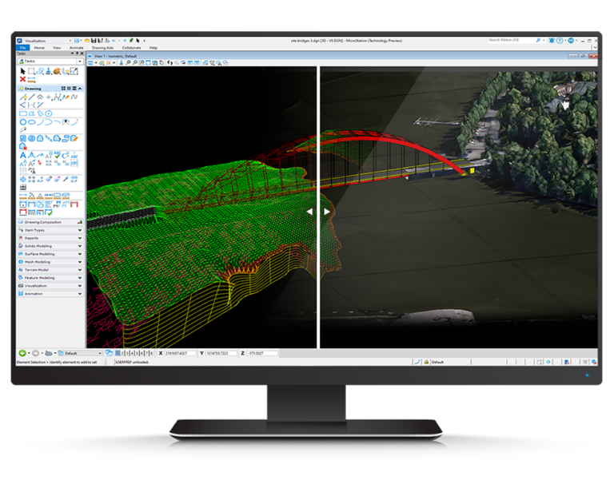Viewport: 614px width, 484px height.
Task: Open the Help question mark icon
Action: (560, 40)
